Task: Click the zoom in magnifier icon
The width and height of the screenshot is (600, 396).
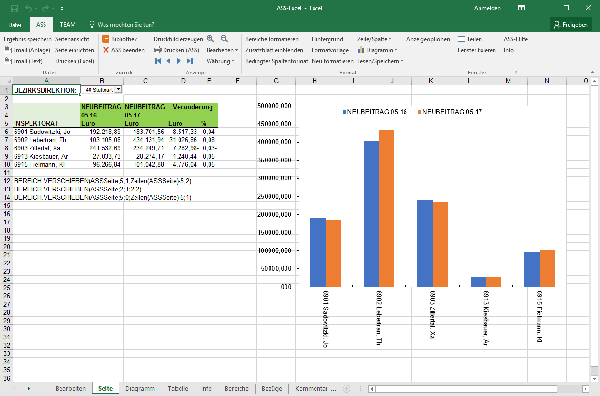Action: [x=210, y=39]
